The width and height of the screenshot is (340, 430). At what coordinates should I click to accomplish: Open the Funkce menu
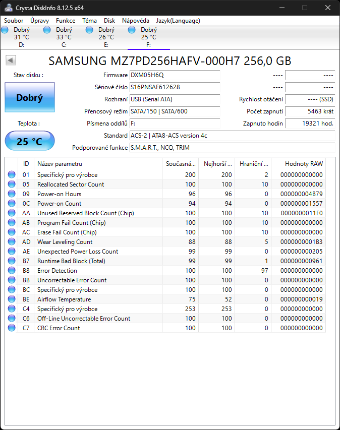tap(66, 21)
